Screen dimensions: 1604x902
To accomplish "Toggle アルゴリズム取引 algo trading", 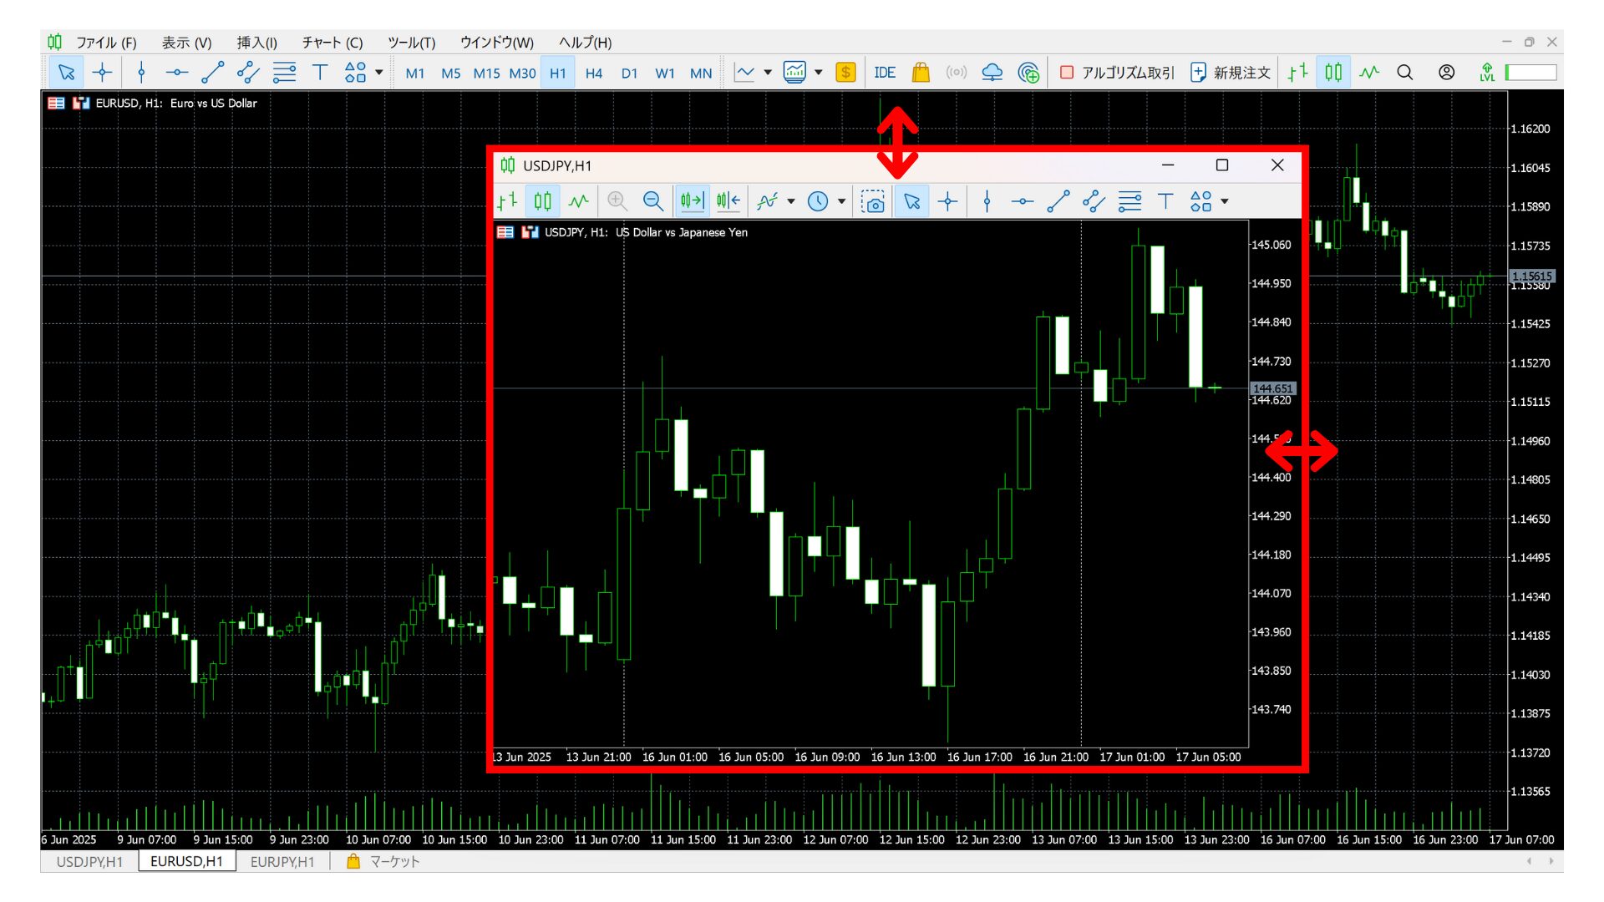I will coord(1117,73).
